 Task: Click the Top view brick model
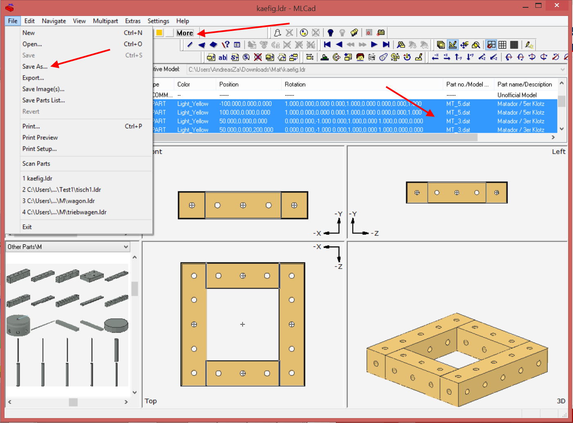pyautogui.click(x=243, y=325)
